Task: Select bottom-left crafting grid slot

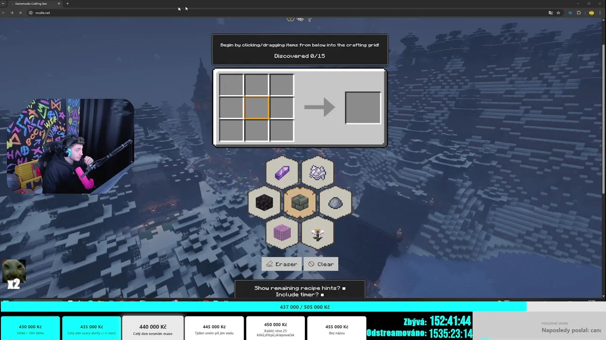Action: coord(231,130)
